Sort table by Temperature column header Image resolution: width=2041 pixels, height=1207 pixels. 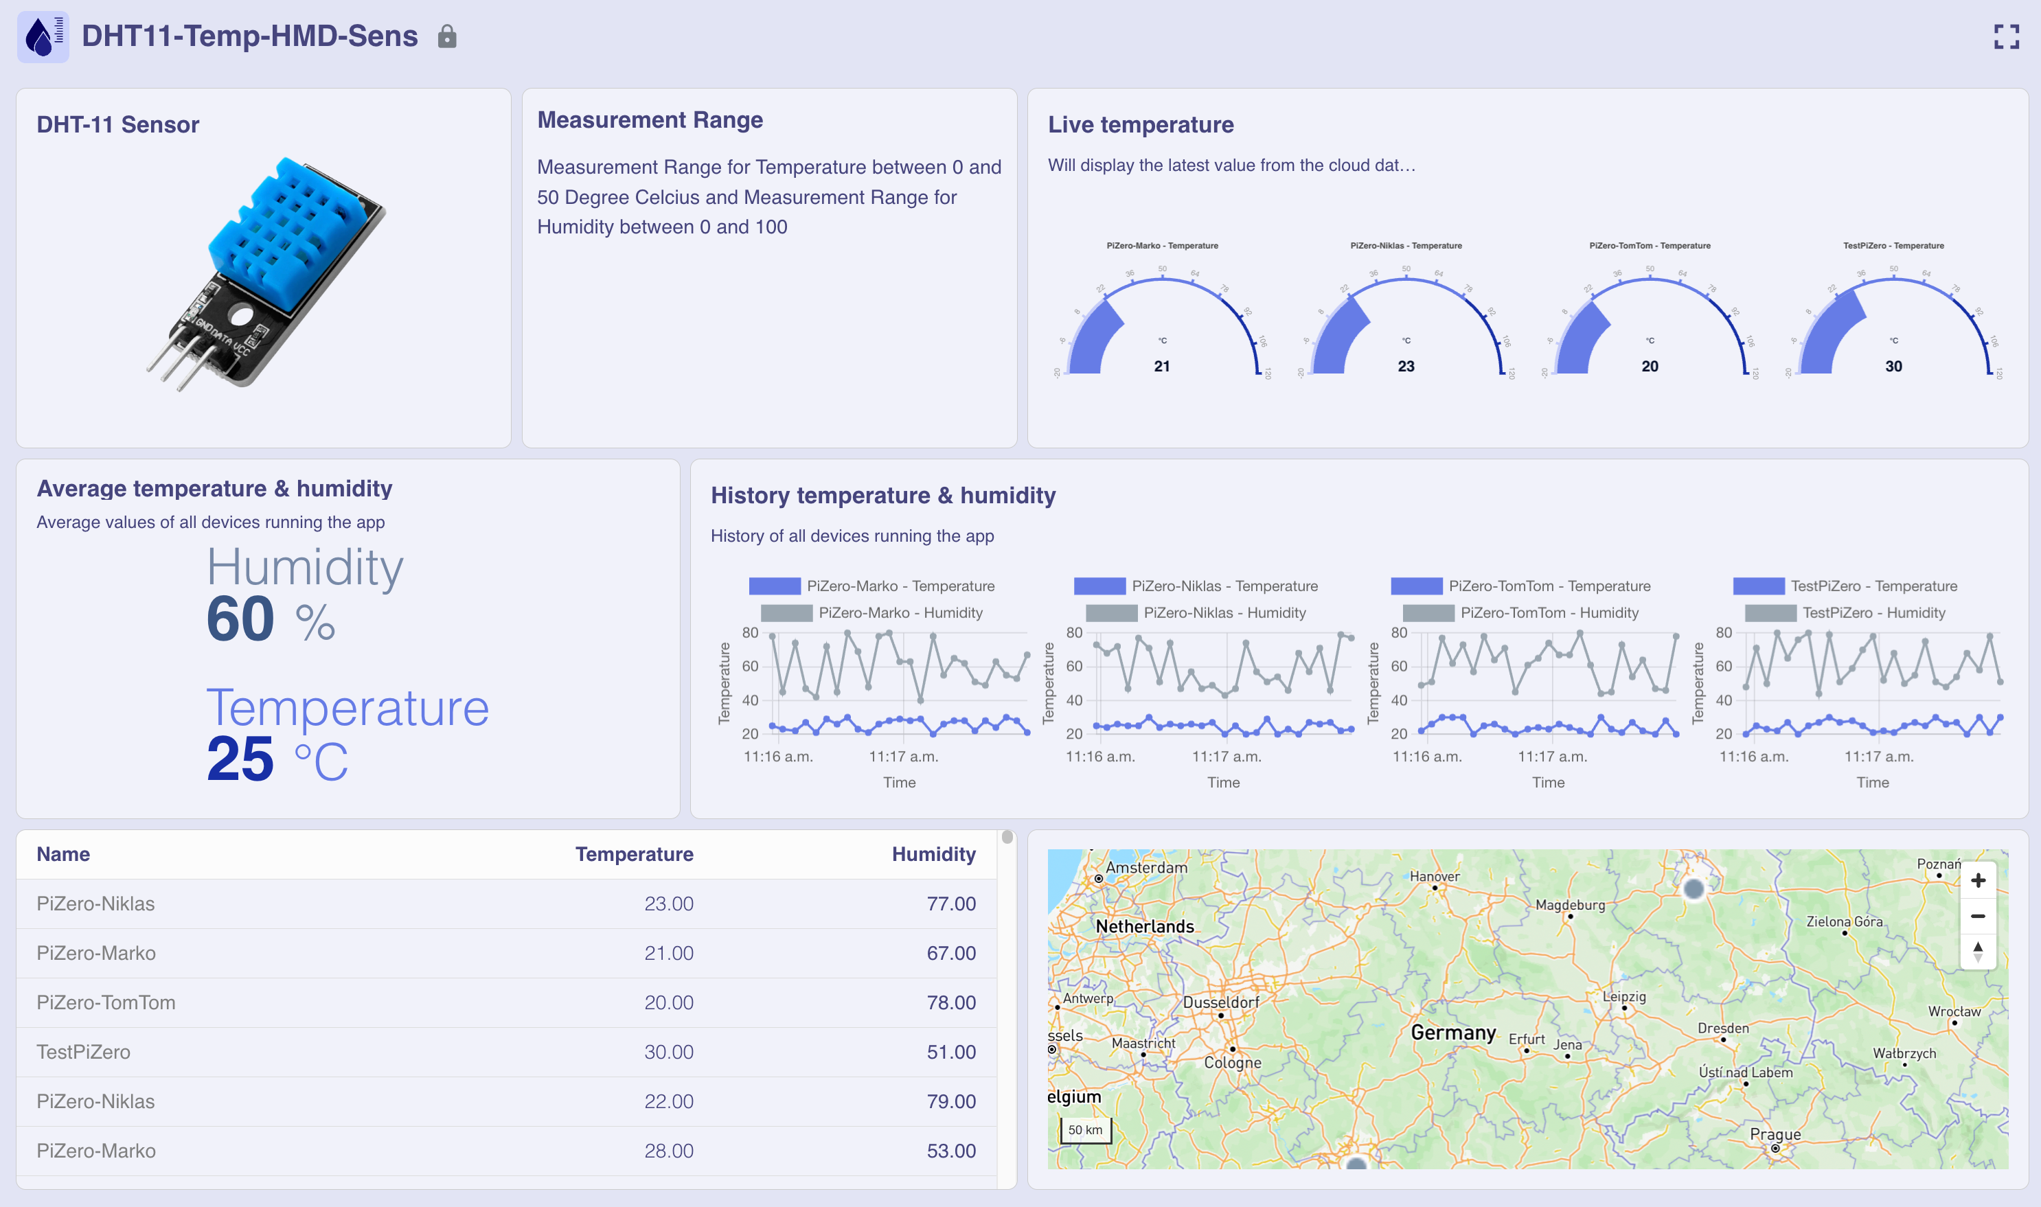click(x=634, y=854)
